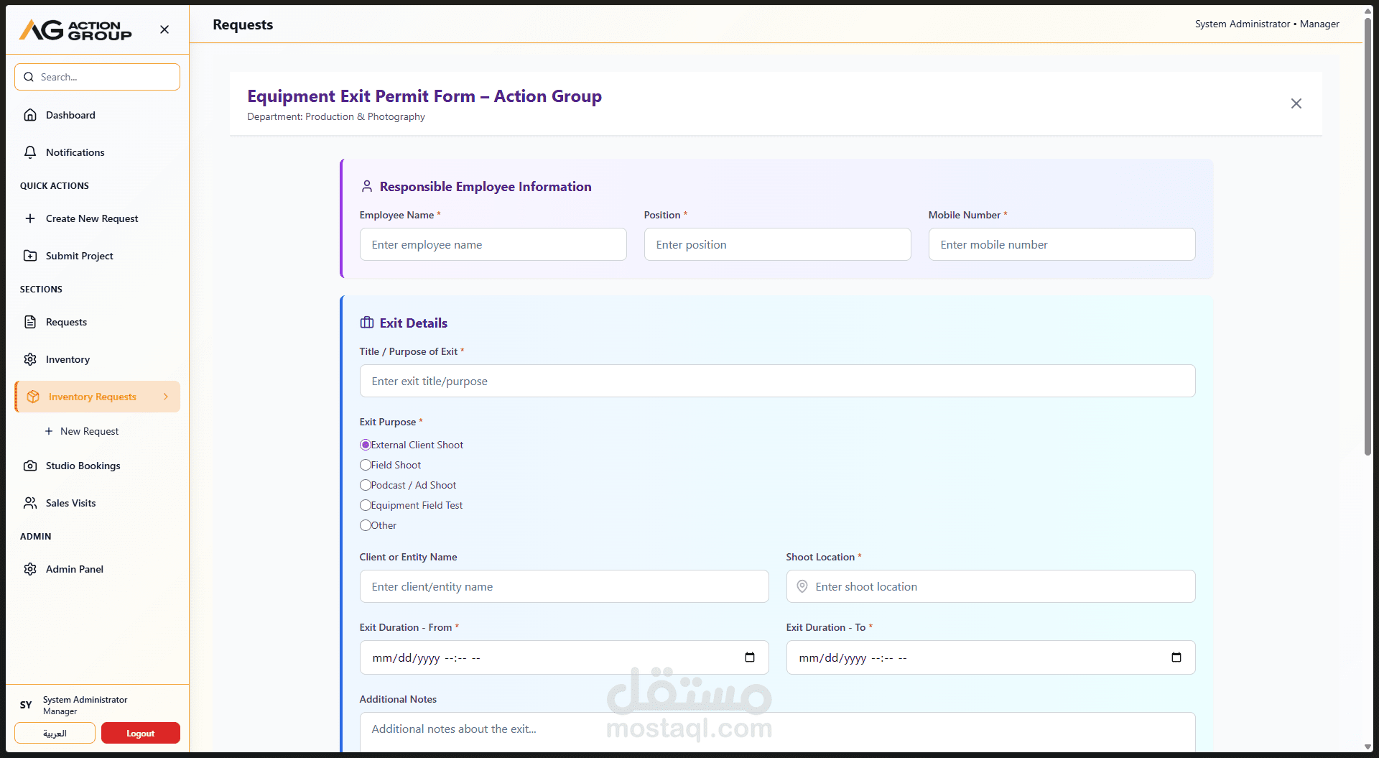Close the sidebar with the X icon

(x=164, y=29)
